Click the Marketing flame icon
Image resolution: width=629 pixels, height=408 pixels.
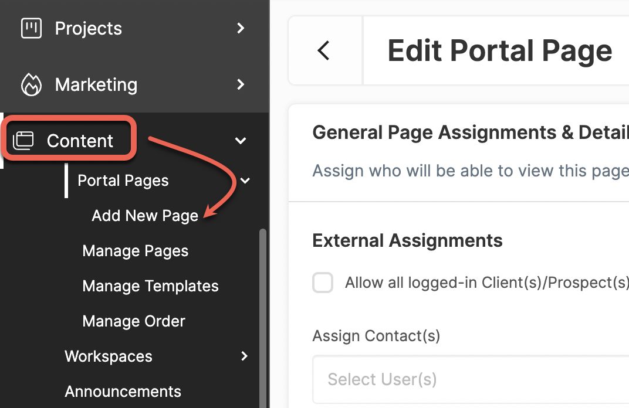click(31, 84)
